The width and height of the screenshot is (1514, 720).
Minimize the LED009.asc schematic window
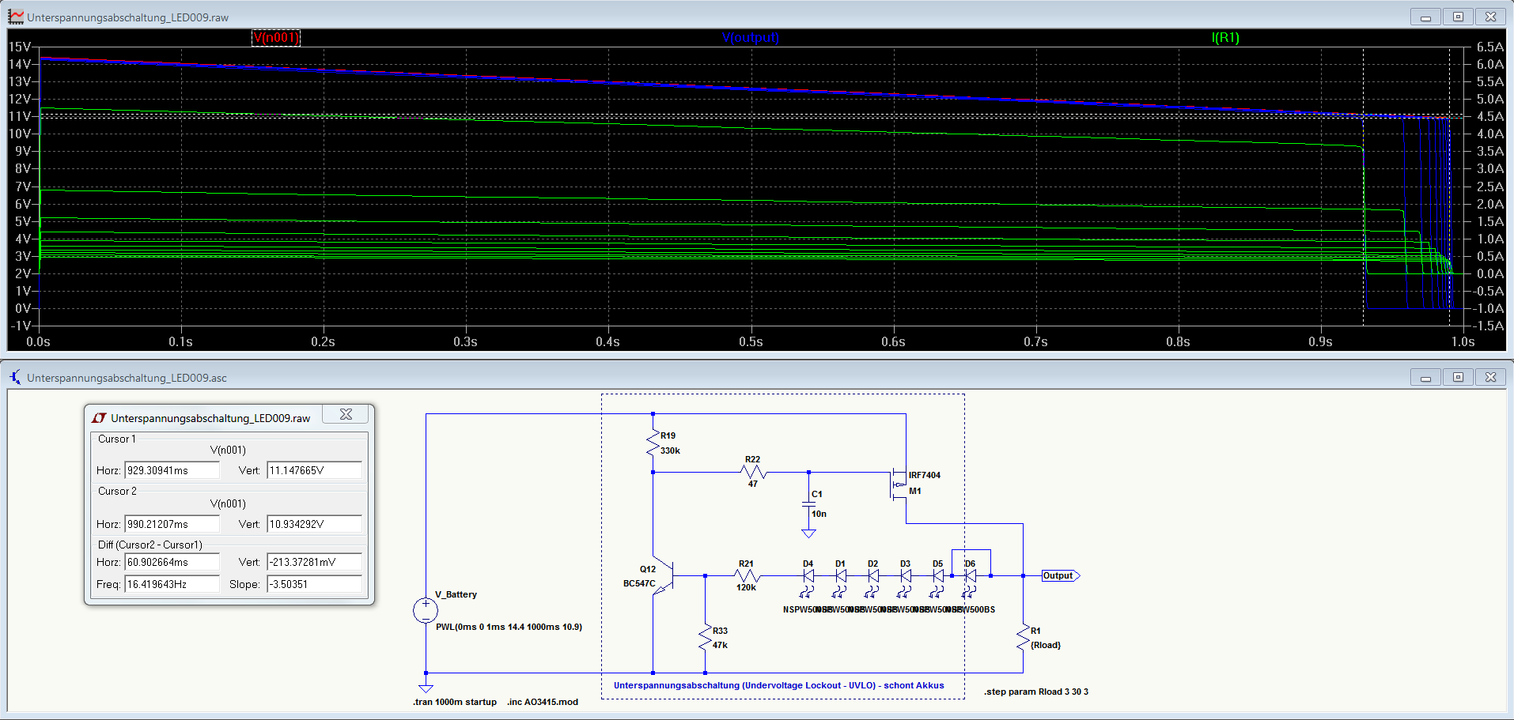tap(1425, 377)
